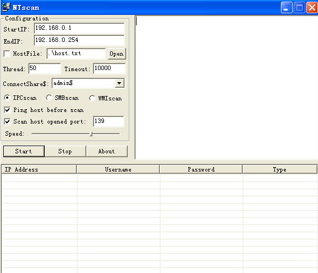Select the SMBscan radio option
Screen dimensions: 318x273
point(49,98)
